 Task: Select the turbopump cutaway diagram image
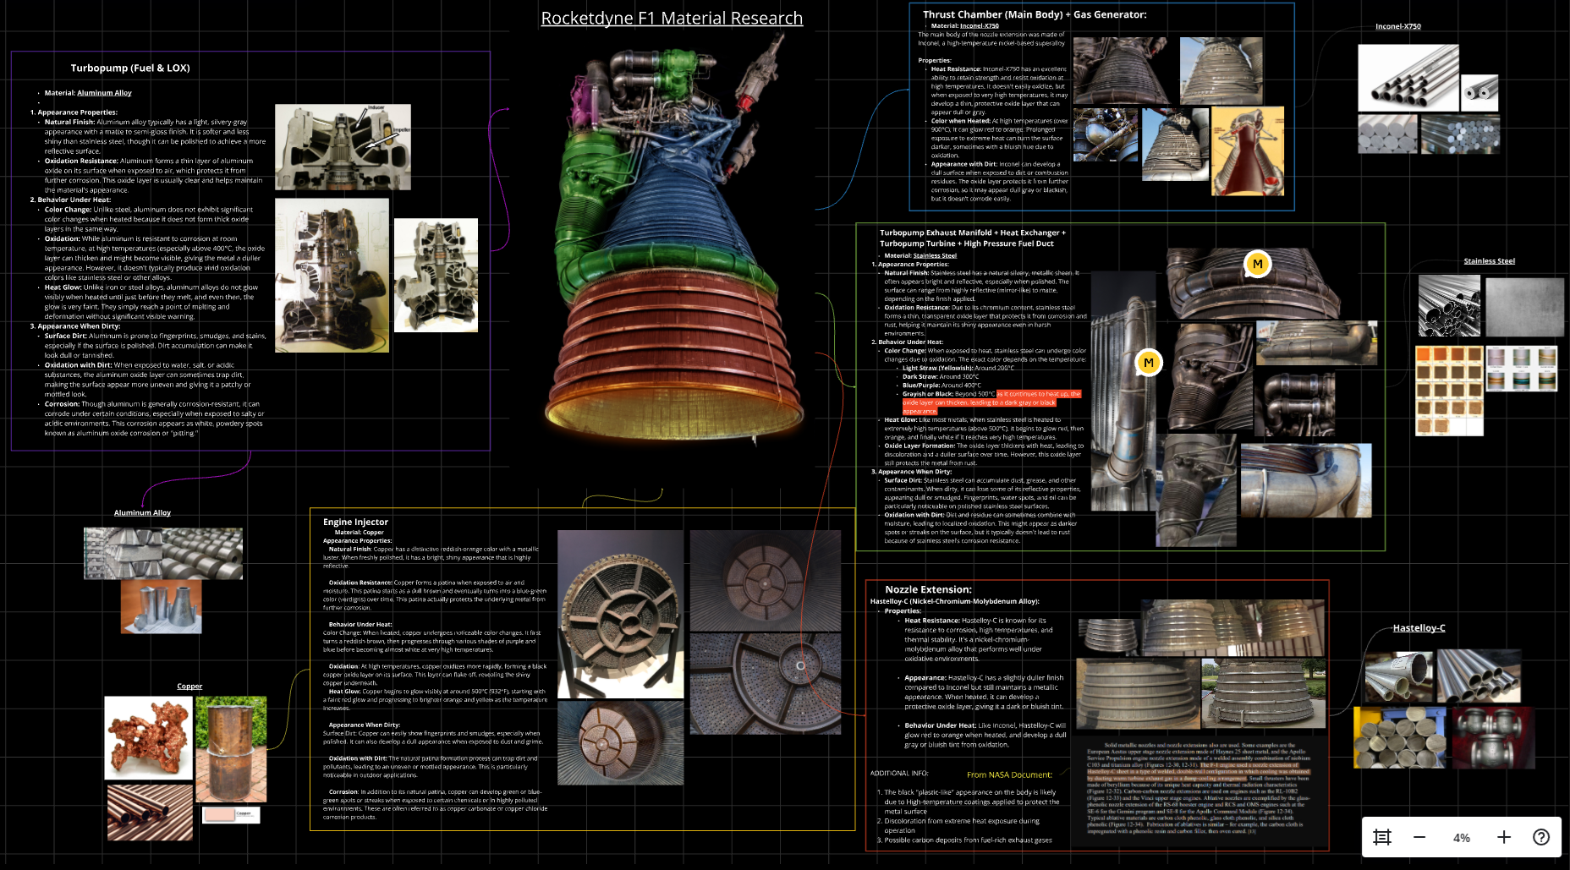tap(343, 148)
